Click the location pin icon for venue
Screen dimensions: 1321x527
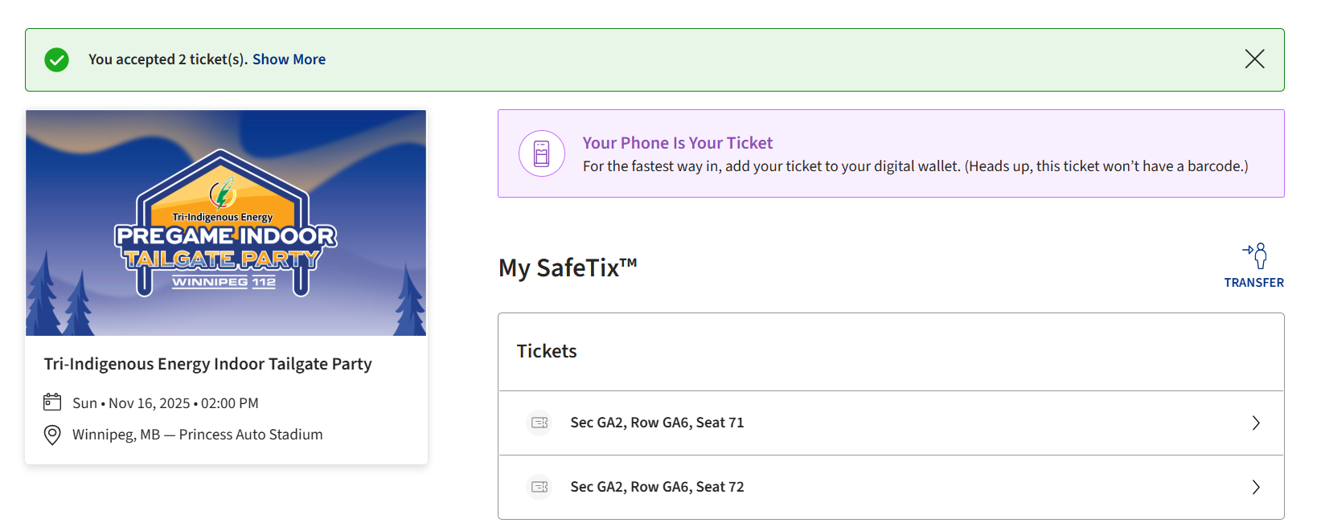coord(52,435)
